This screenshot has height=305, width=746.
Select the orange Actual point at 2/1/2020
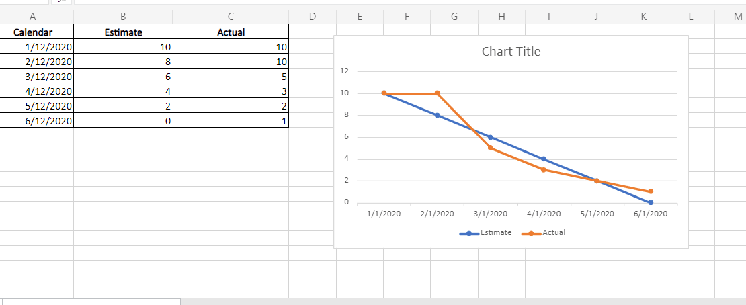pos(438,93)
